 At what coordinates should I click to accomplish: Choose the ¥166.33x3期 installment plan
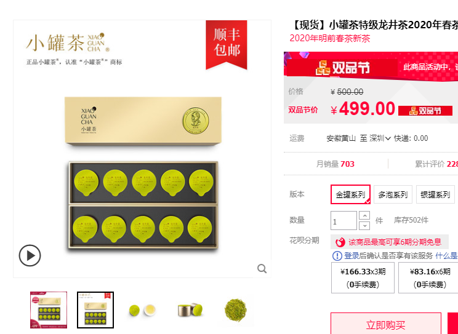point(363,277)
